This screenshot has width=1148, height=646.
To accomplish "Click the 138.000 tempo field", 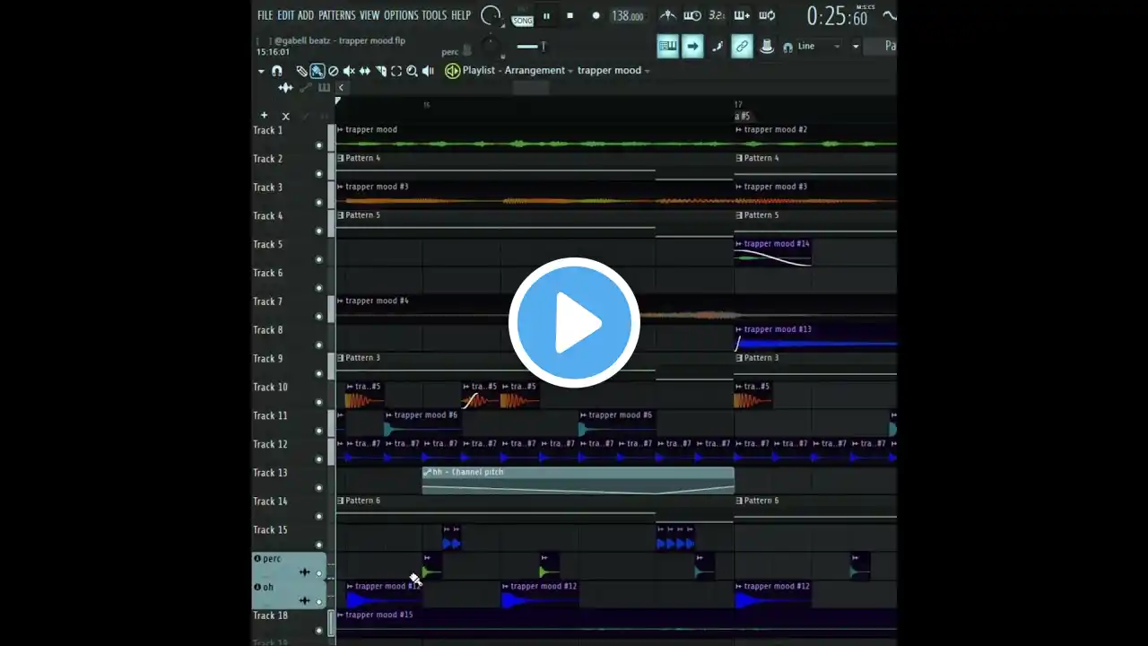I will coord(628,16).
